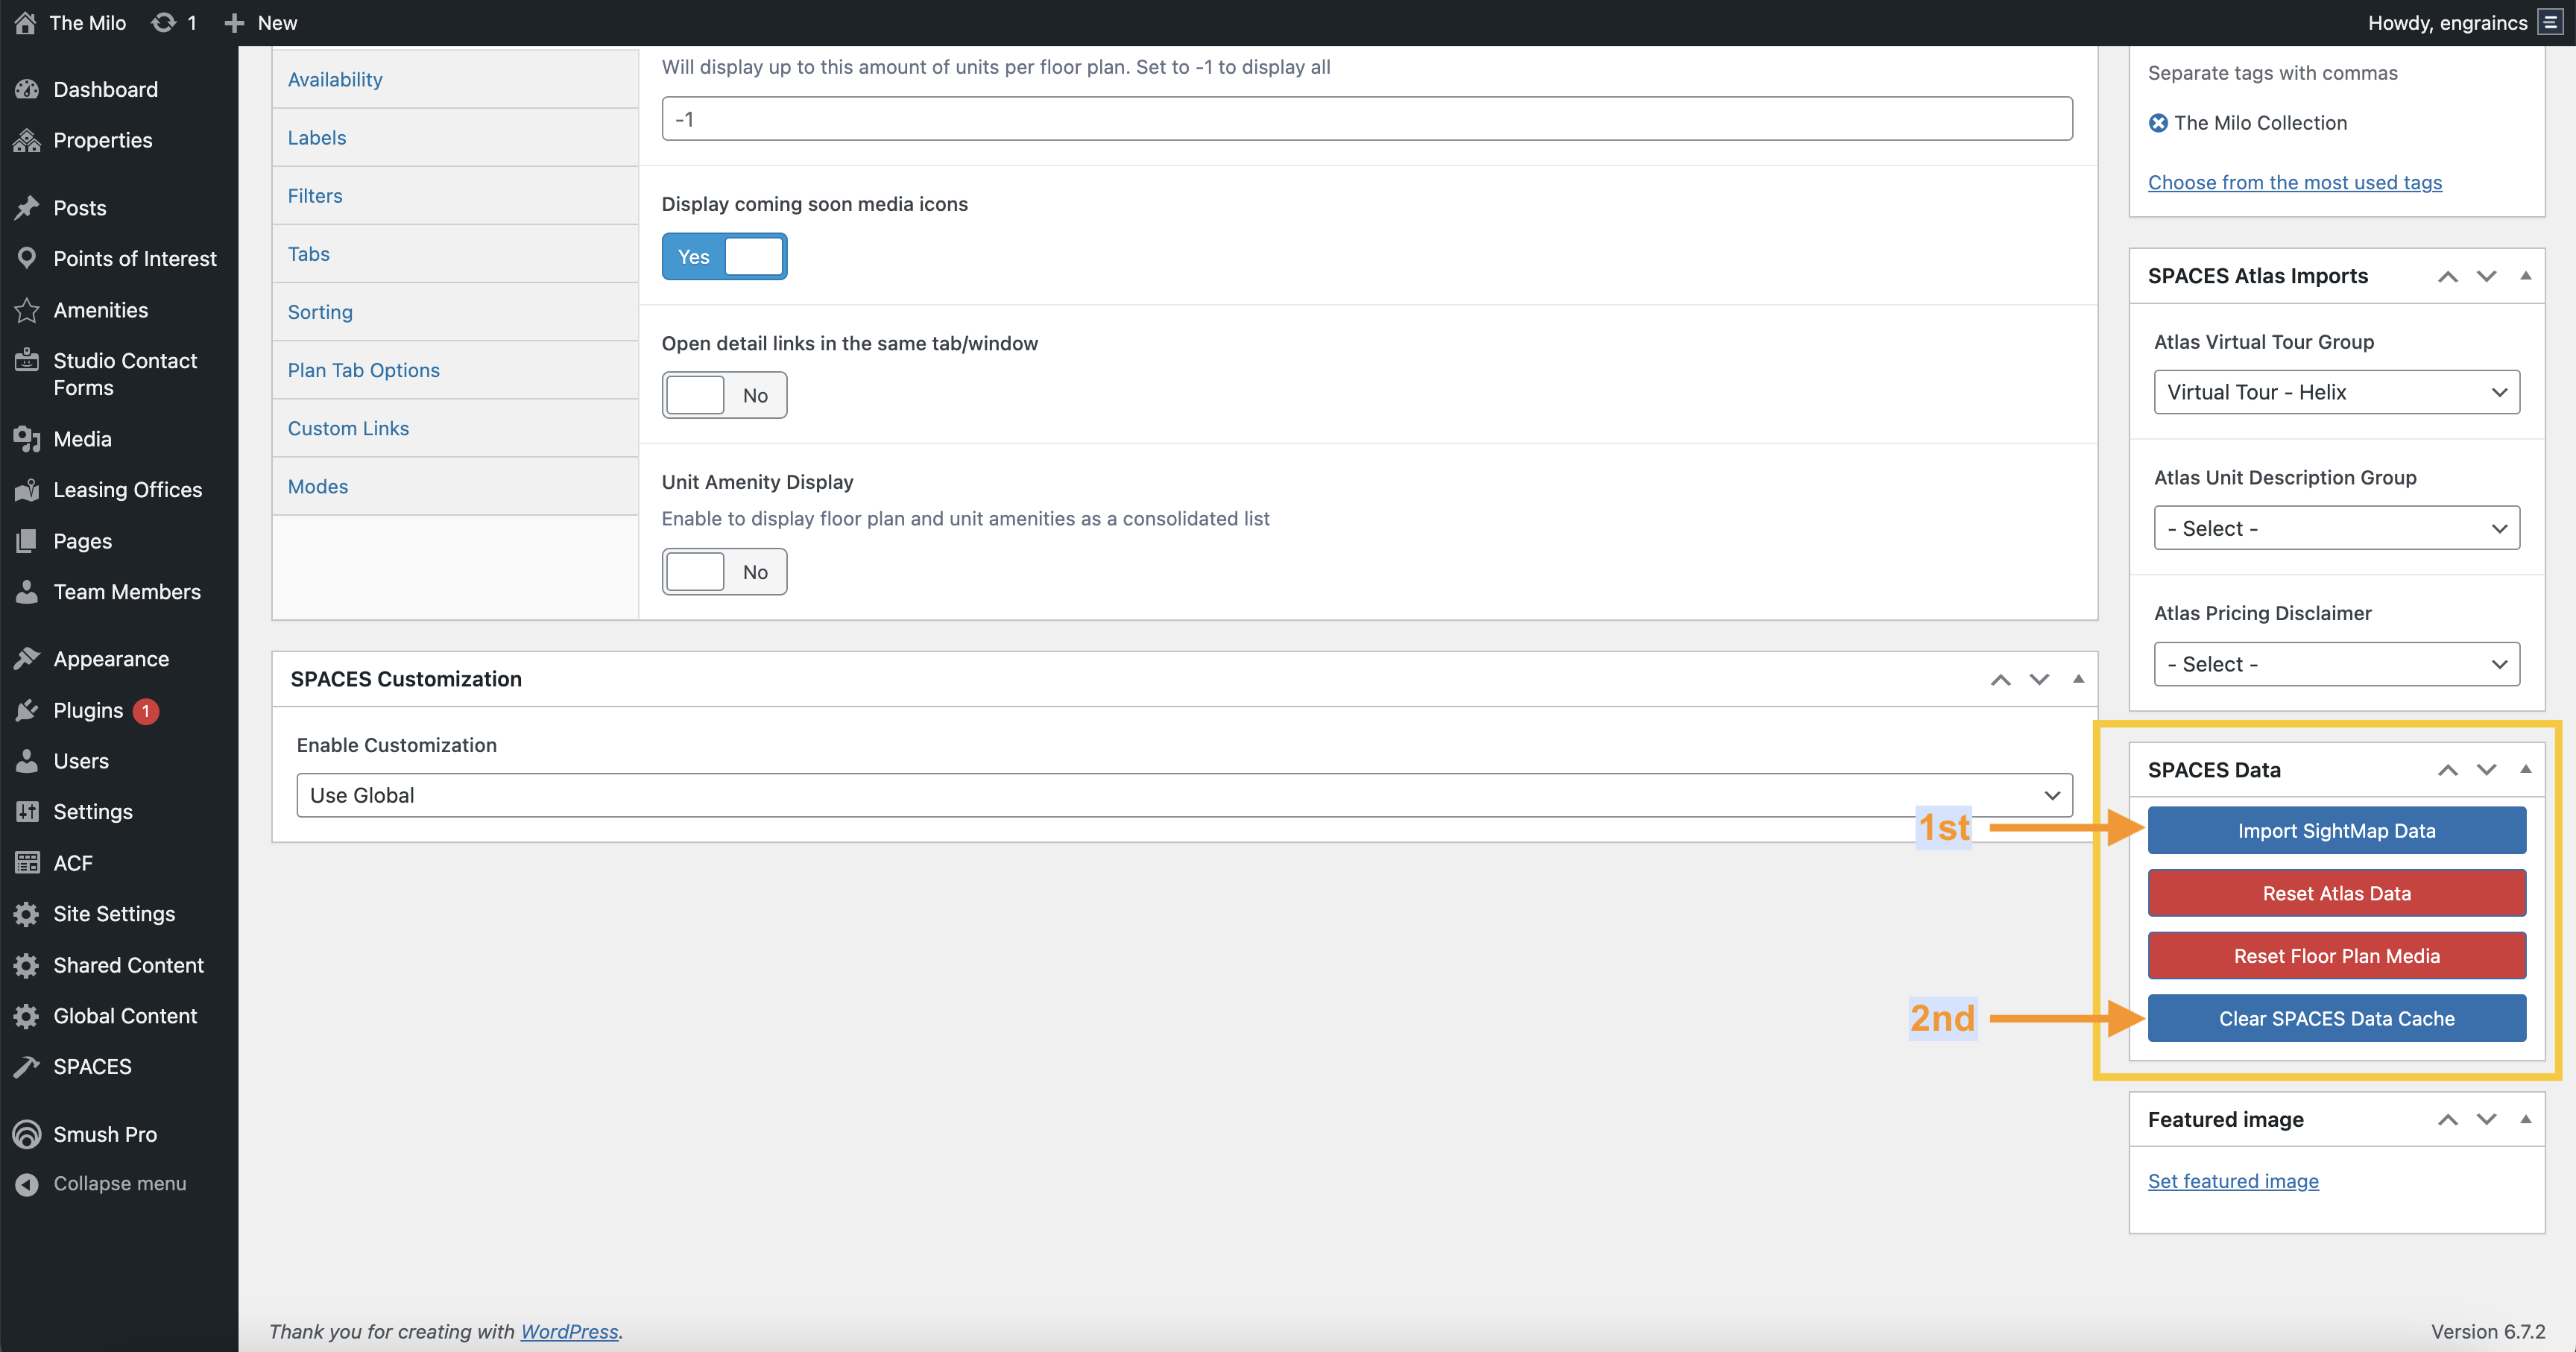Screen dimensions: 2576x1352
Task: Move SPACES Atlas Imports panel up
Action: 2447,276
